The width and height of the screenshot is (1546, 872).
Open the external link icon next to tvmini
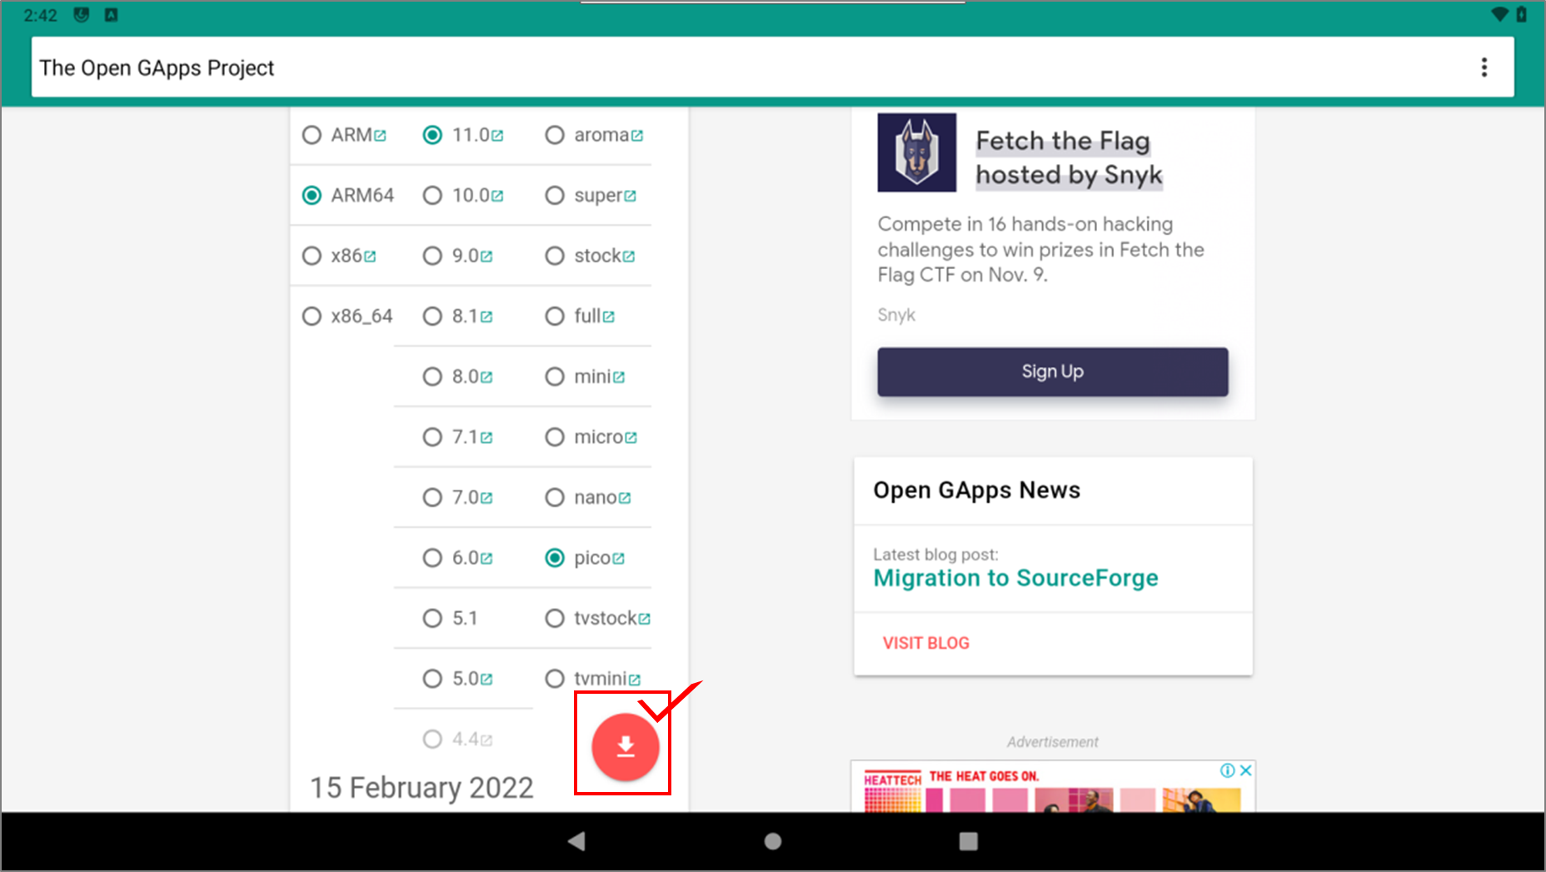point(635,680)
